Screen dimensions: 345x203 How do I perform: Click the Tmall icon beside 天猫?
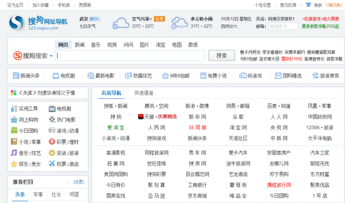(x=141, y=117)
